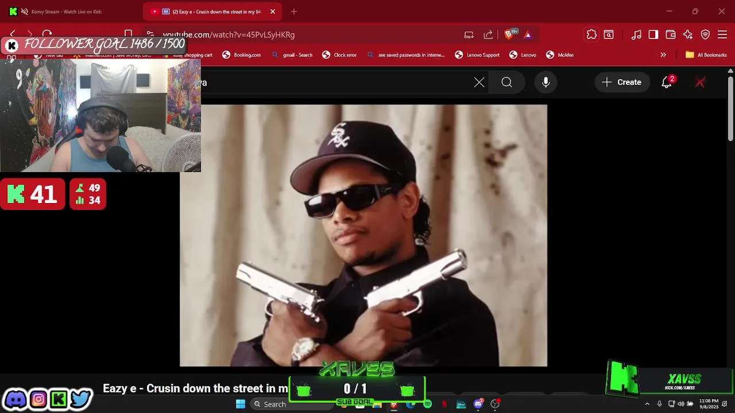
Task: Open the tab search icon in toolbar
Action: click(609, 34)
